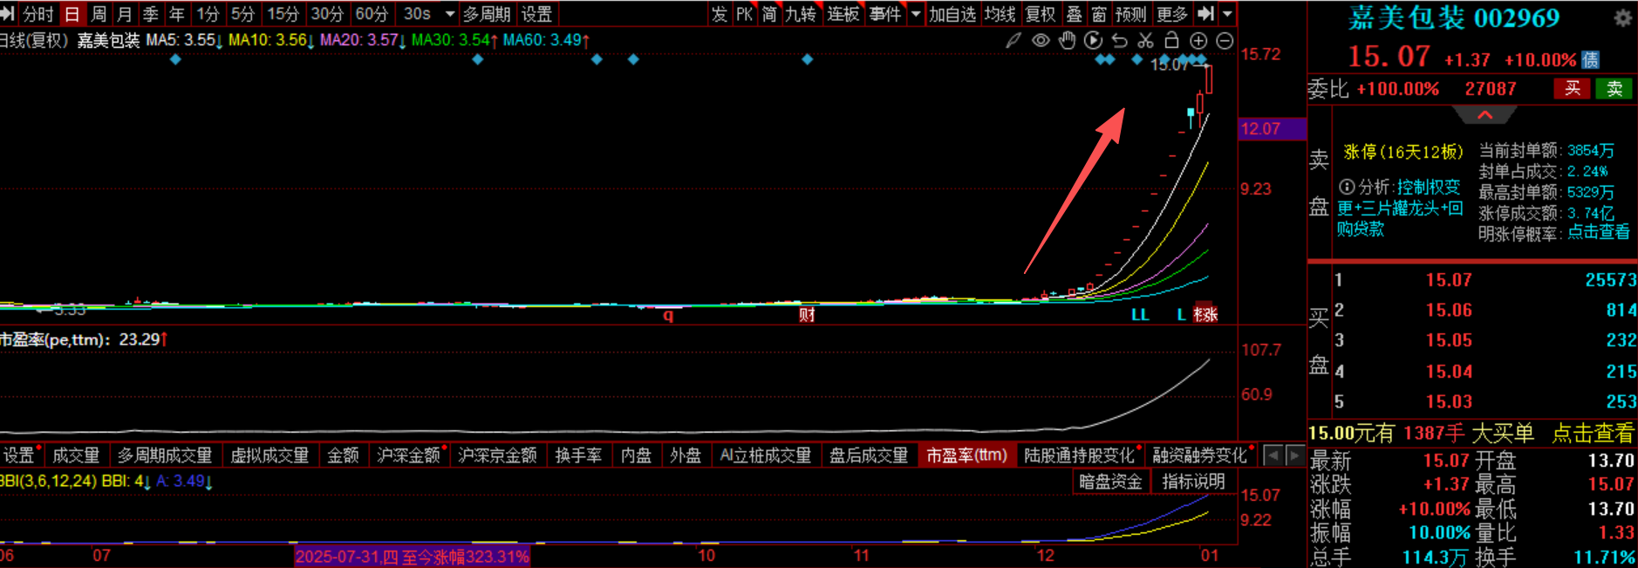Click 加自选 to add to watchlist

pos(952,14)
